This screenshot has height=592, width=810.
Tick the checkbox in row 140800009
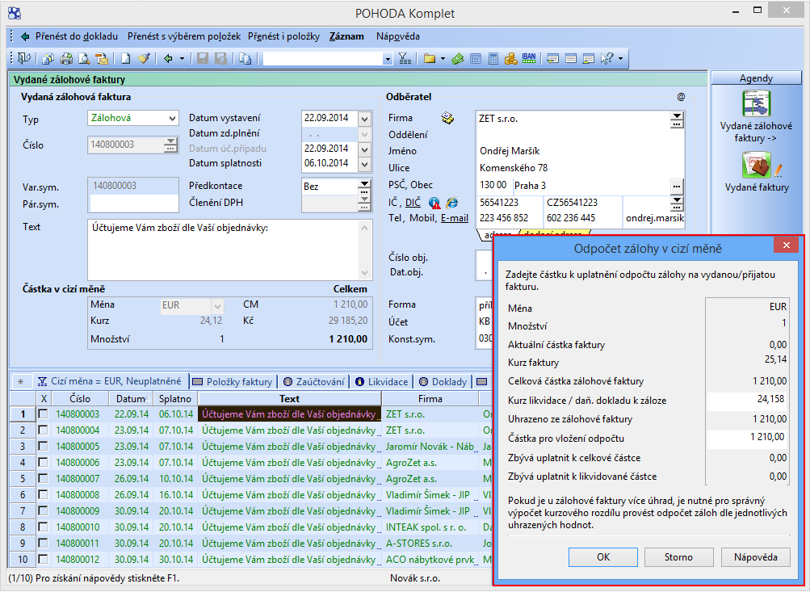click(43, 511)
